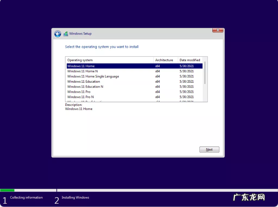Sort by the Operating system column header
The width and height of the screenshot is (278, 207).
coord(80,60)
